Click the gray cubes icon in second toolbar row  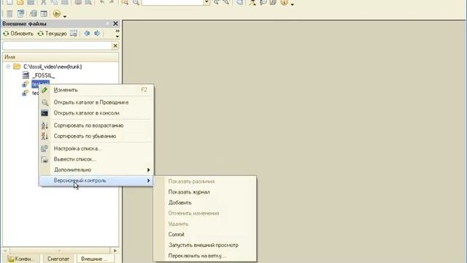tap(33, 14)
